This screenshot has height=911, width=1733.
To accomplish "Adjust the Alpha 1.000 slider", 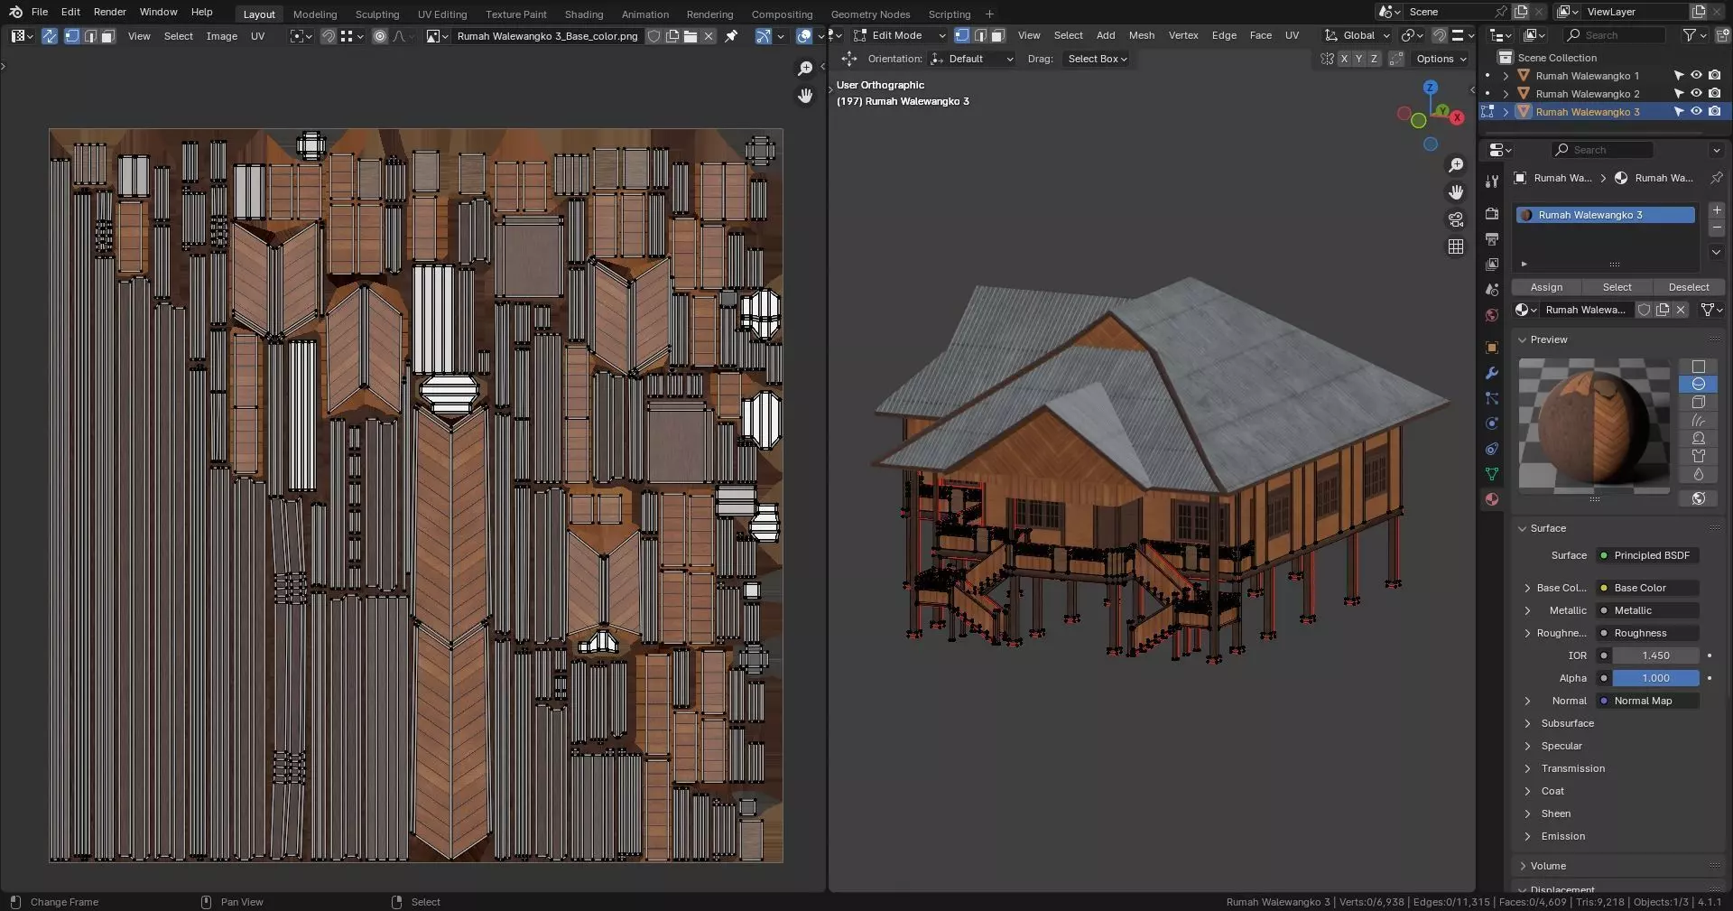I will (1655, 678).
